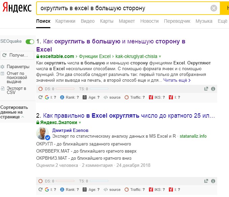Click Traffic icon in second result bar
The height and width of the screenshot is (197, 229).
[127, 190]
